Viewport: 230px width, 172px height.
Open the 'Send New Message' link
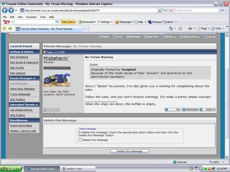pos(22,89)
